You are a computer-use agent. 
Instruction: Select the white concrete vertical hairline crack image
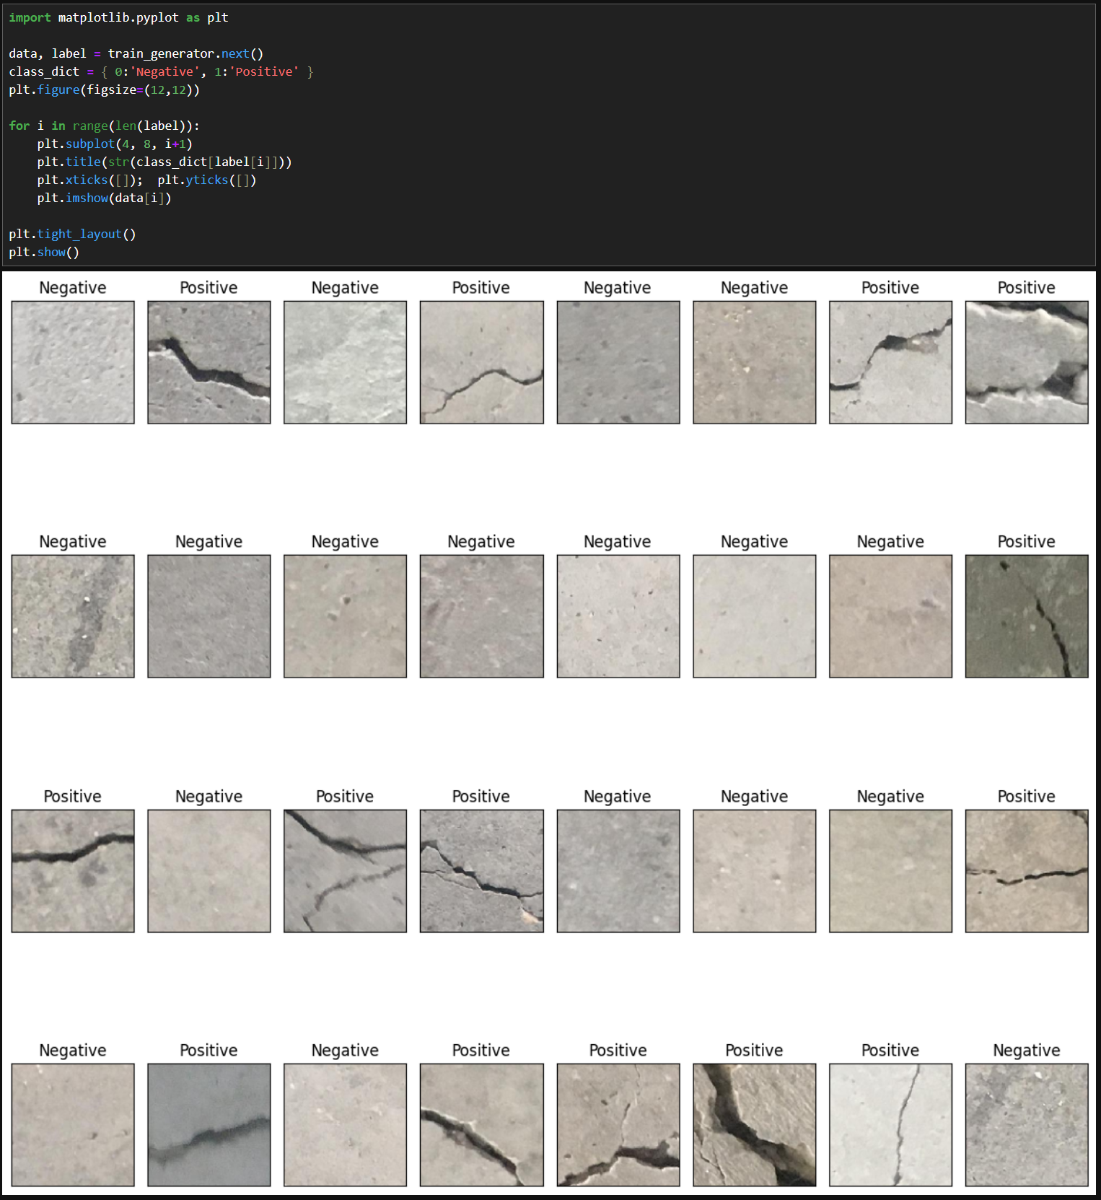coord(891,1125)
